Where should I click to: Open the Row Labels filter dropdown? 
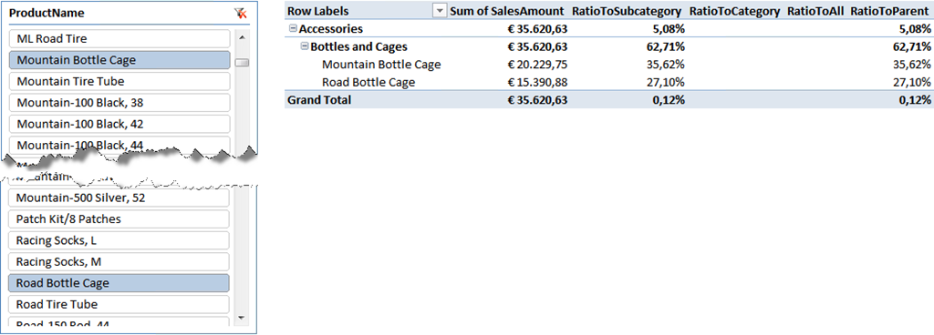point(441,11)
